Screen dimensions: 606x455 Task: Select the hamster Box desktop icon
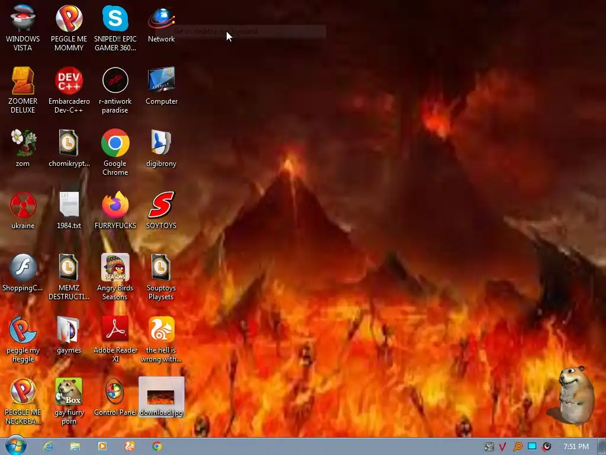(69, 402)
